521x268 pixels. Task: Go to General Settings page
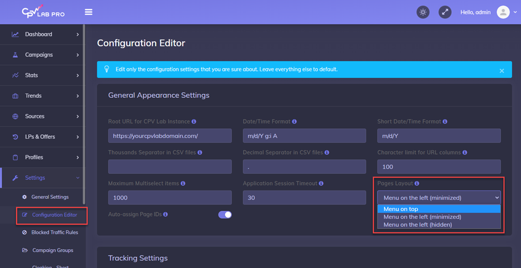[50, 197]
